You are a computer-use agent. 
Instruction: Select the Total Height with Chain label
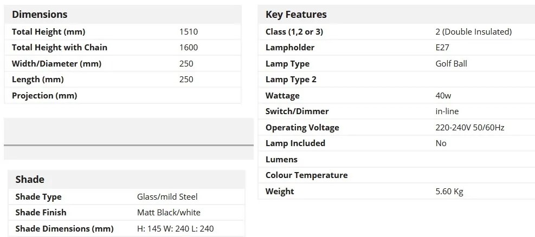pyautogui.click(x=60, y=47)
